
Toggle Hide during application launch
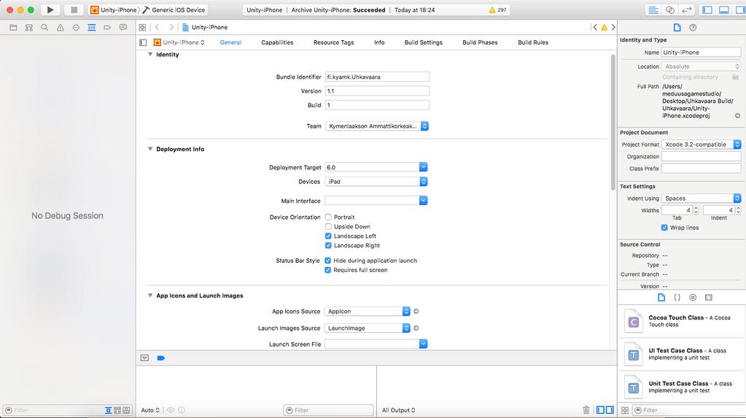(328, 260)
